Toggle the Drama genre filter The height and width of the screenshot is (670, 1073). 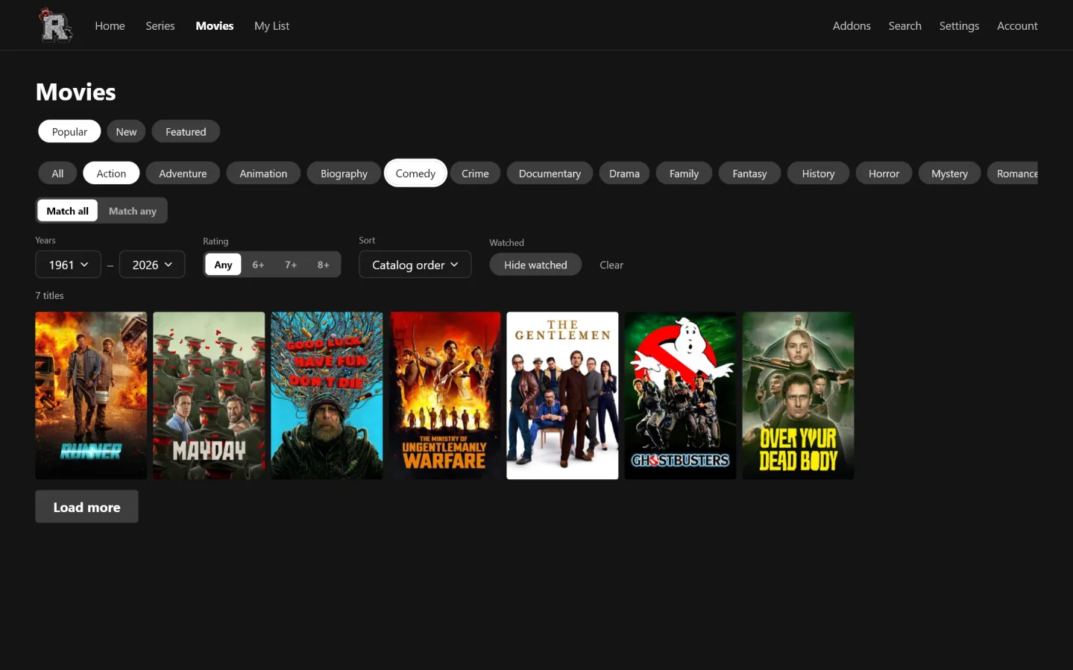(624, 174)
